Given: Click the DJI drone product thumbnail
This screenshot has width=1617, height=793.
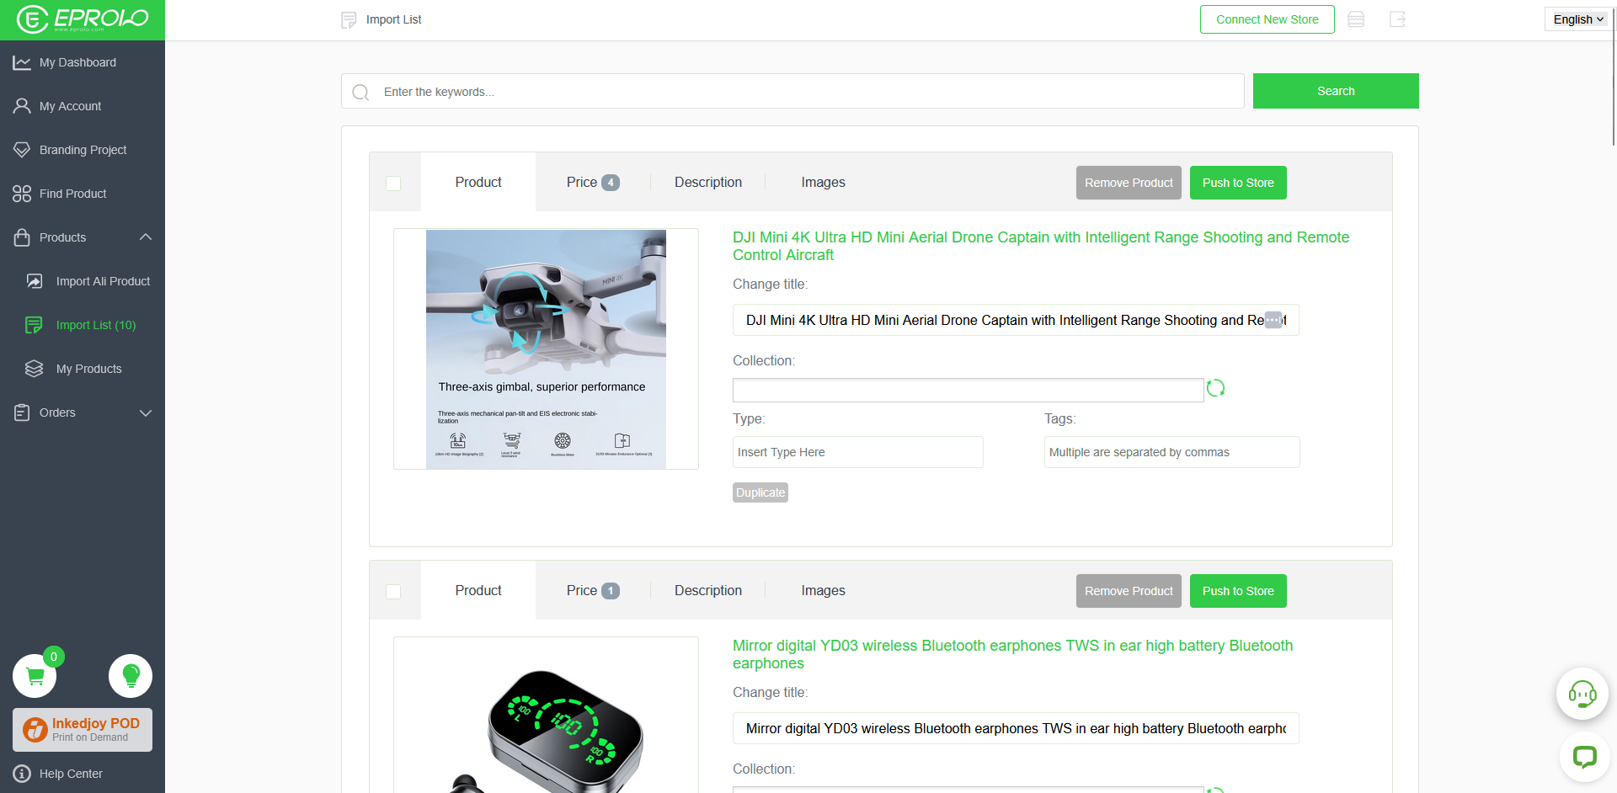Looking at the screenshot, I should pos(546,349).
